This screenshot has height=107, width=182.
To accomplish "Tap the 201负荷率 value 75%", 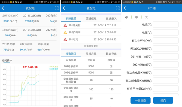I will tap(6, 50).
